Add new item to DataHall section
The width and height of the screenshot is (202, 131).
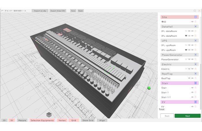coord(196,26)
